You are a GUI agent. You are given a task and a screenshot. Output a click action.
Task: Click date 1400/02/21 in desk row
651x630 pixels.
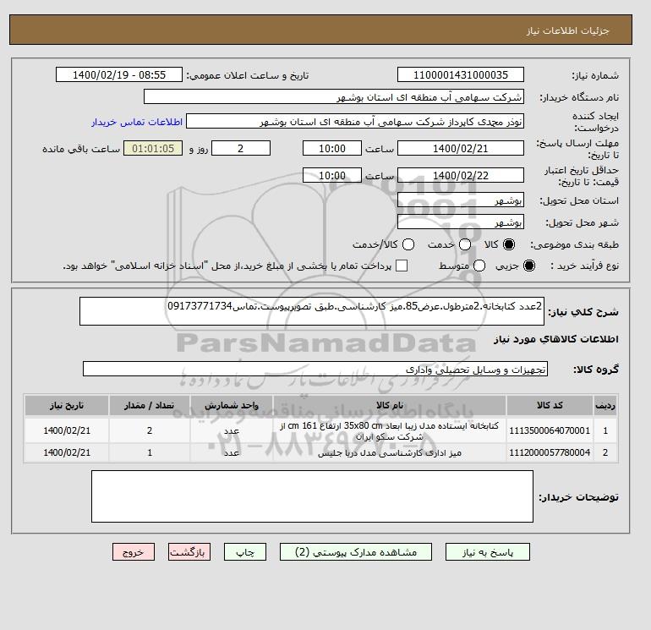pyautogui.click(x=67, y=452)
